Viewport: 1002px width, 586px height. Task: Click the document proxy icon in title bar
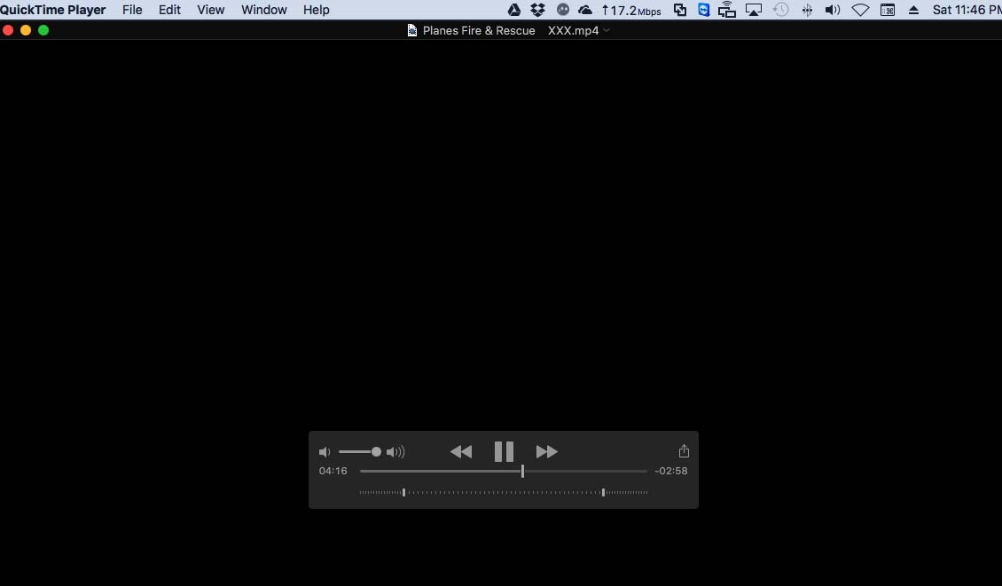(412, 30)
